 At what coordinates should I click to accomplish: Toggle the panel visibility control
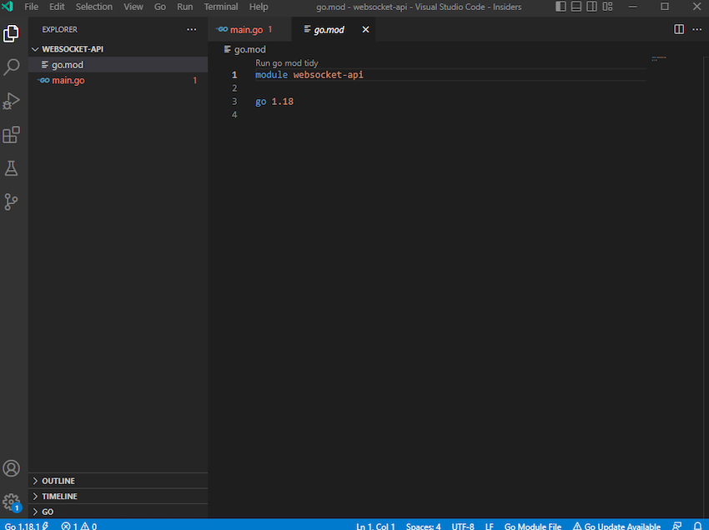576,7
